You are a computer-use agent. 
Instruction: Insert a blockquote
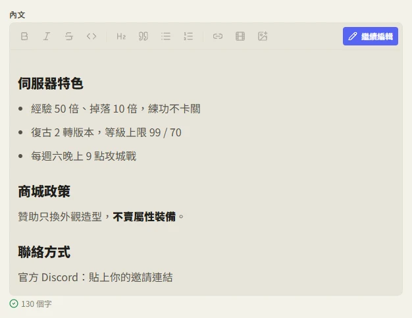tap(143, 36)
